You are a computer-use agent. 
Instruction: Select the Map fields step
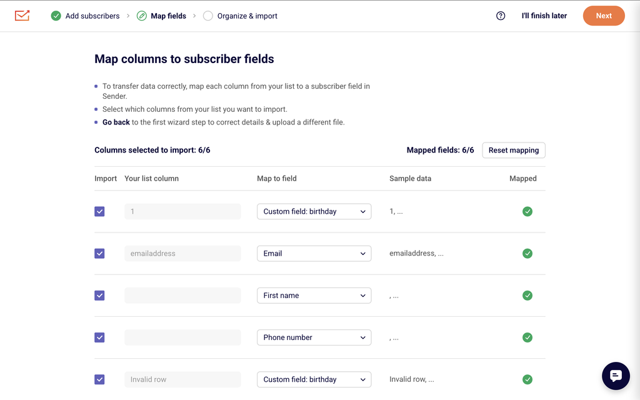click(x=168, y=16)
